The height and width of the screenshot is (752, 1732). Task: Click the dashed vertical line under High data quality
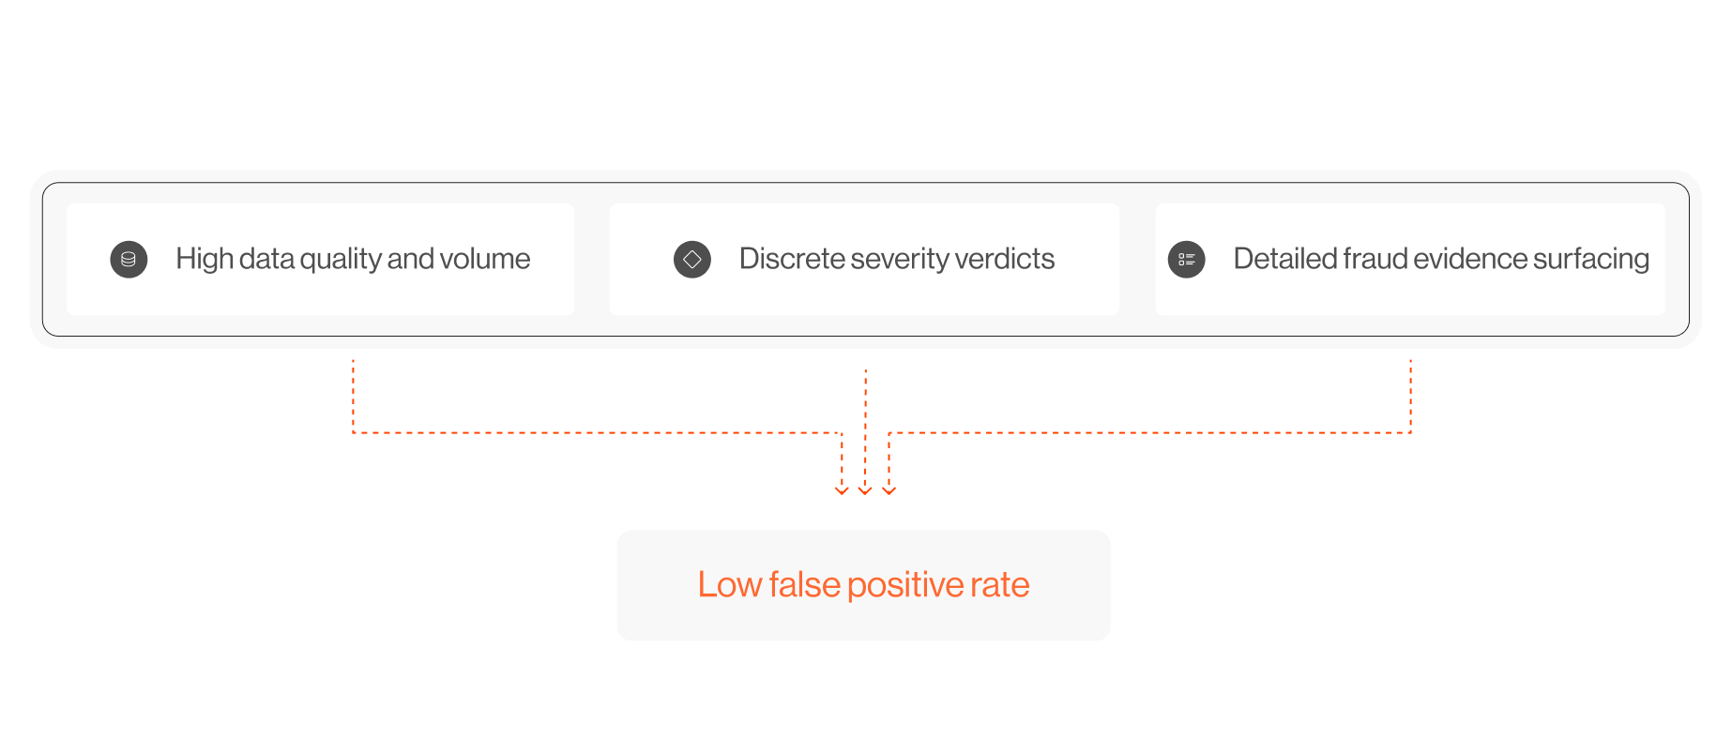pyautogui.click(x=353, y=394)
